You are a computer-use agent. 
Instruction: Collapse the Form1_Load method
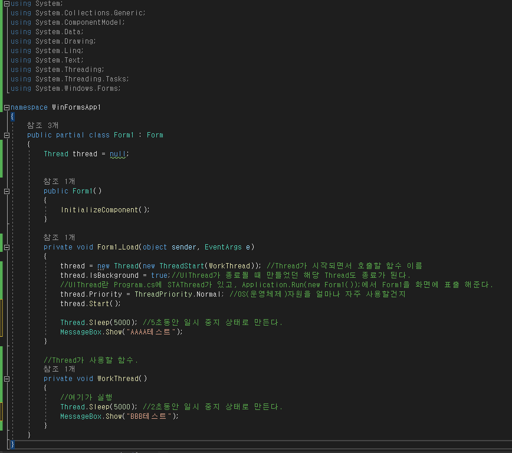tap(6, 248)
